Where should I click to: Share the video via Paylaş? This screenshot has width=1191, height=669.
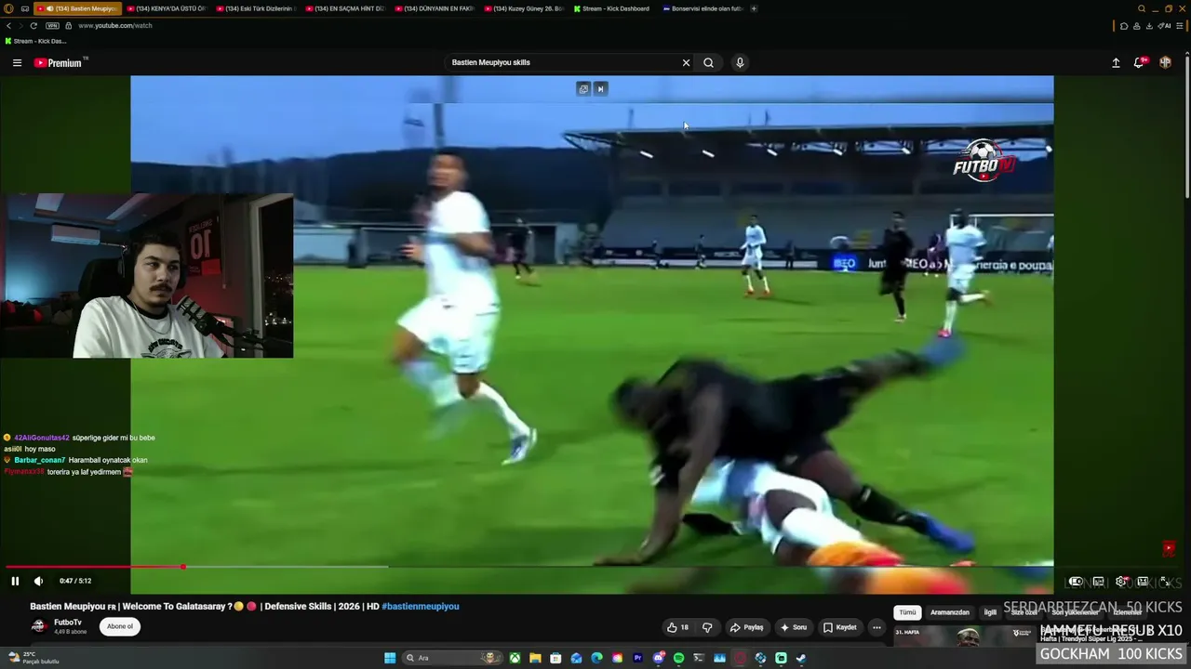746,627
